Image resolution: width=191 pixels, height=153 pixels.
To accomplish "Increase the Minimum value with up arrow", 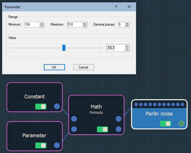I will [42, 23].
